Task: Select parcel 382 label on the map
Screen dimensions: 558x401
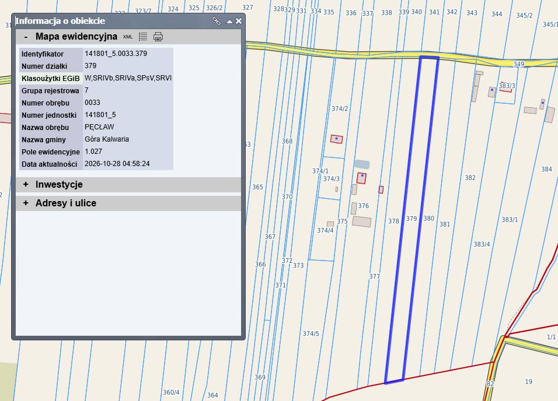Action: point(470,178)
